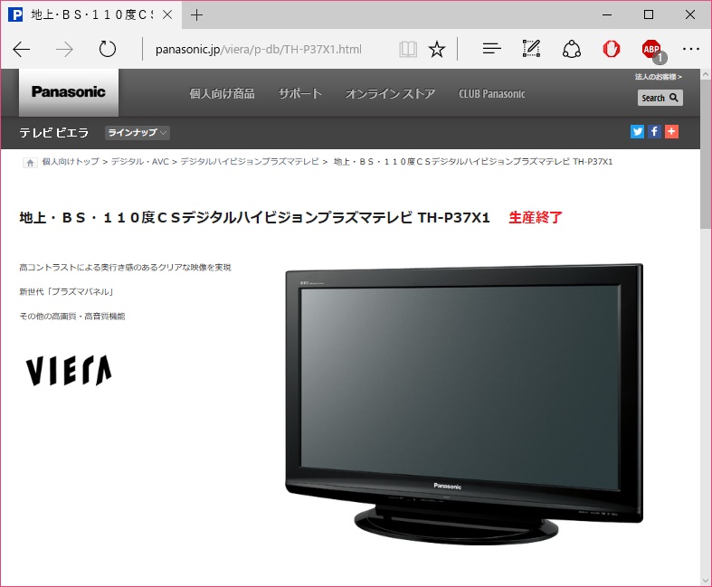Image resolution: width=712 pixels, height=587 pixels.
Task: Click 高コントラストによる奥行き感 feature link
Action: (x=126, y=268)
